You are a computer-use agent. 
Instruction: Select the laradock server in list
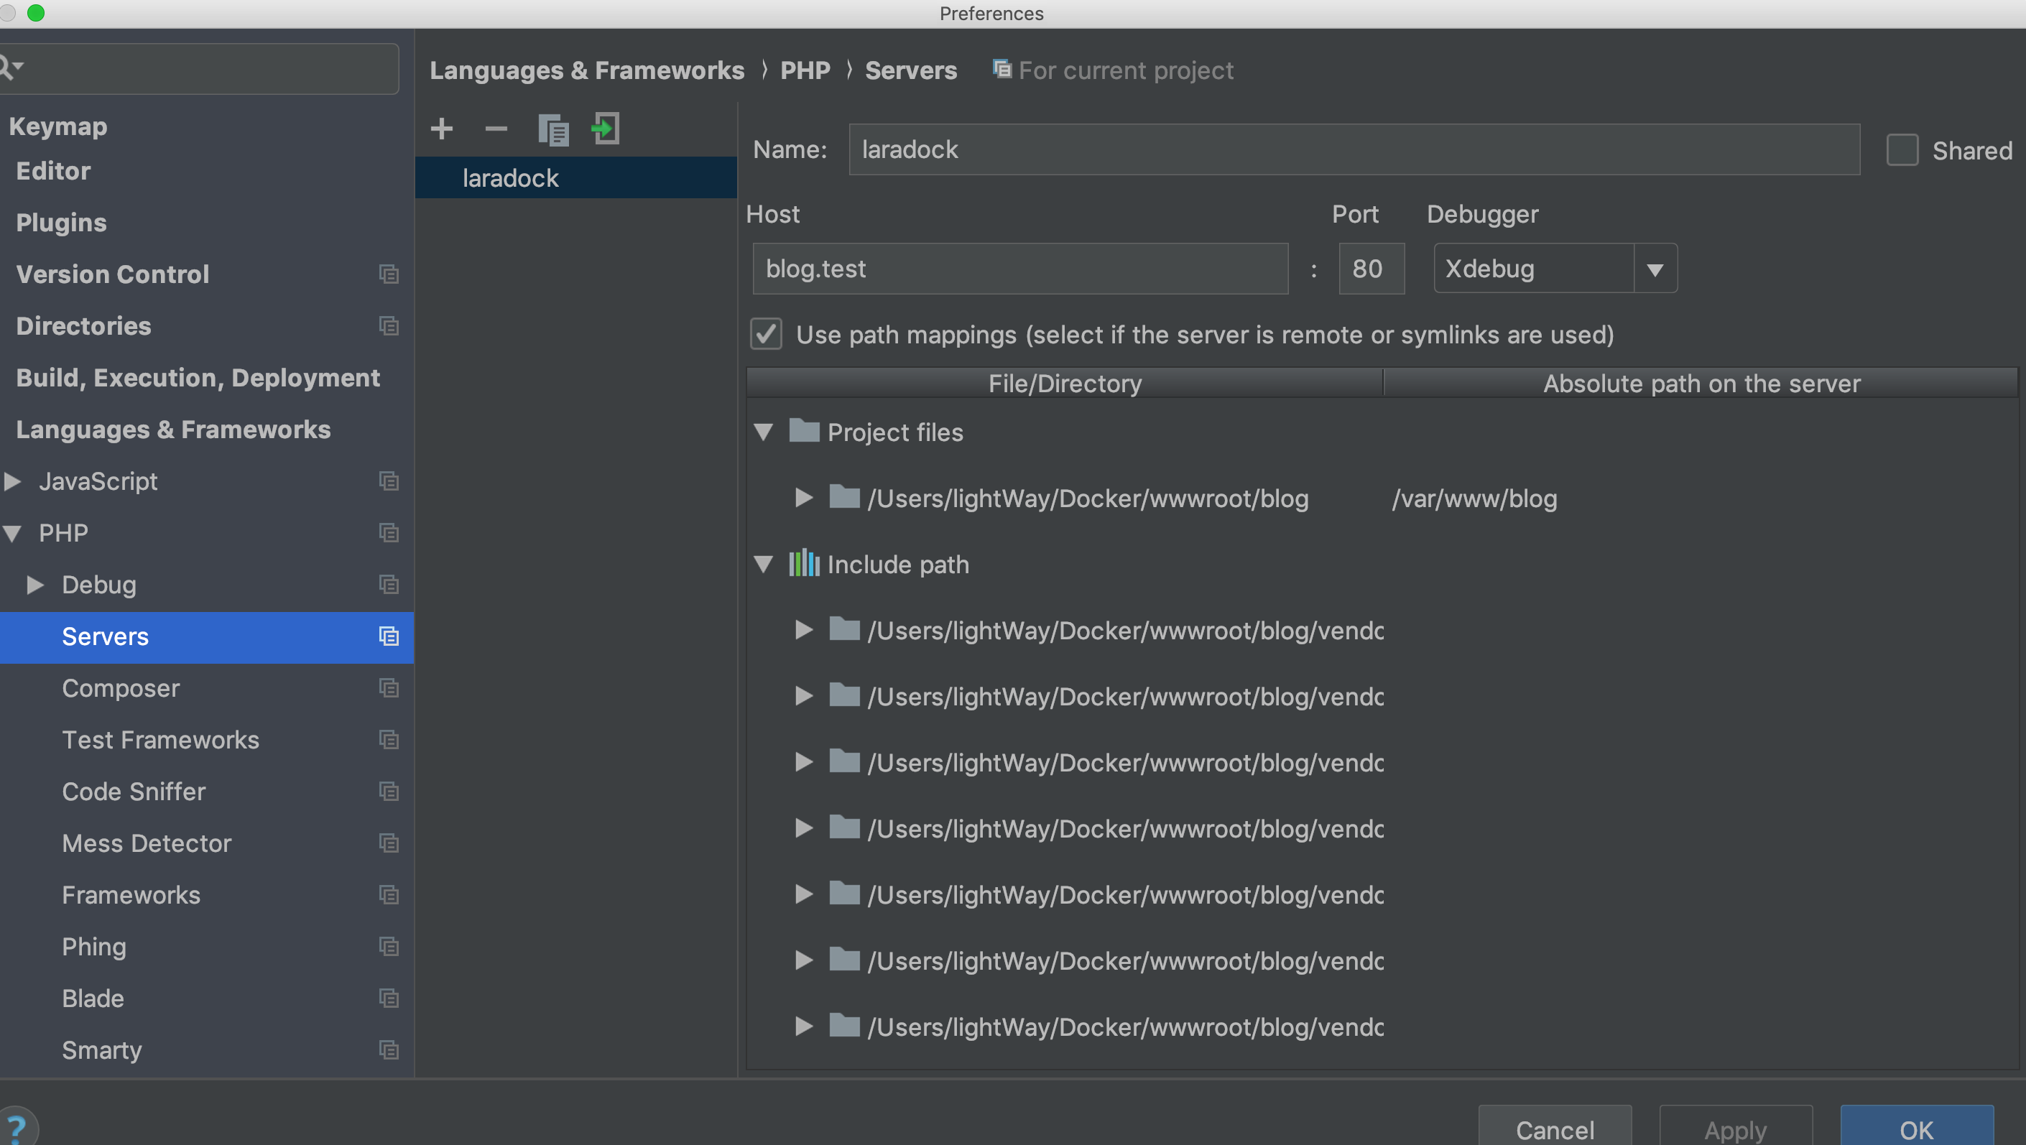tap(512, 179)
